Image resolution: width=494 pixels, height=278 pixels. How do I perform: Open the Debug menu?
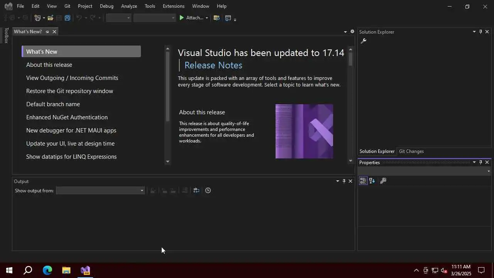[107, 6]
